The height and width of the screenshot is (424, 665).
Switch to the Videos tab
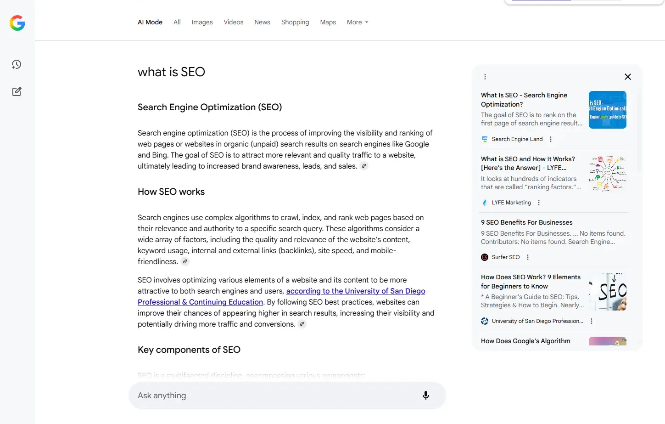click(234, 22)
